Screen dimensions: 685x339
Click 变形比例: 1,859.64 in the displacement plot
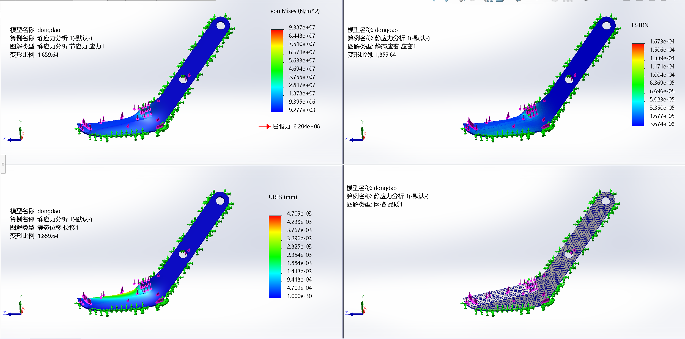pyautogui.click(x=34, y=236)
